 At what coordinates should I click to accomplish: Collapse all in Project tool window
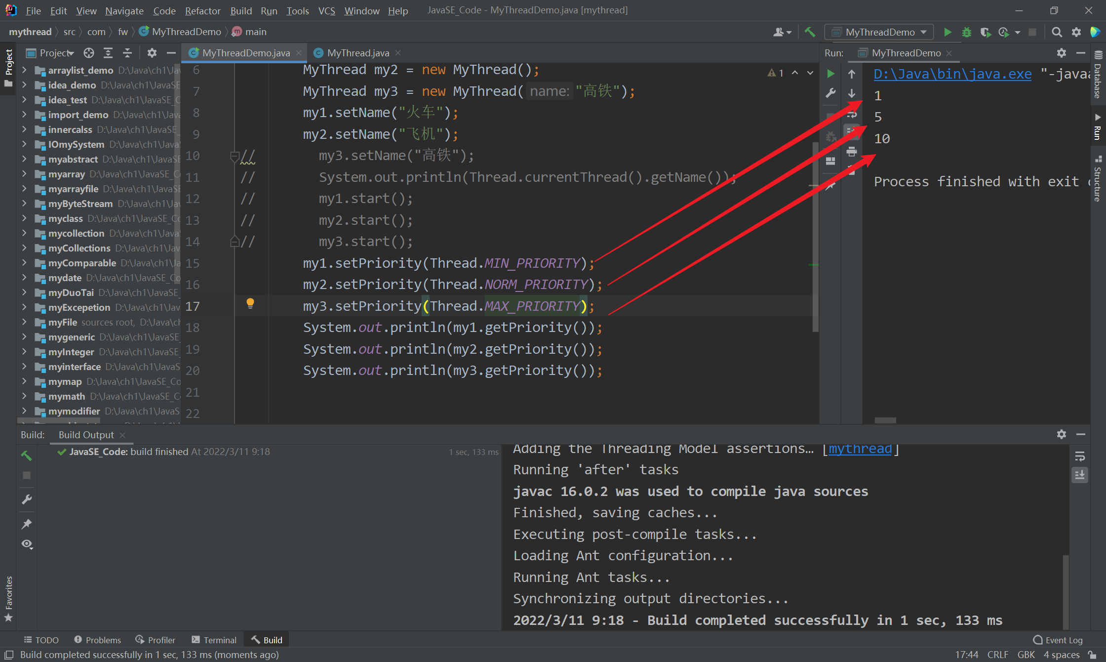click(127, 53)
